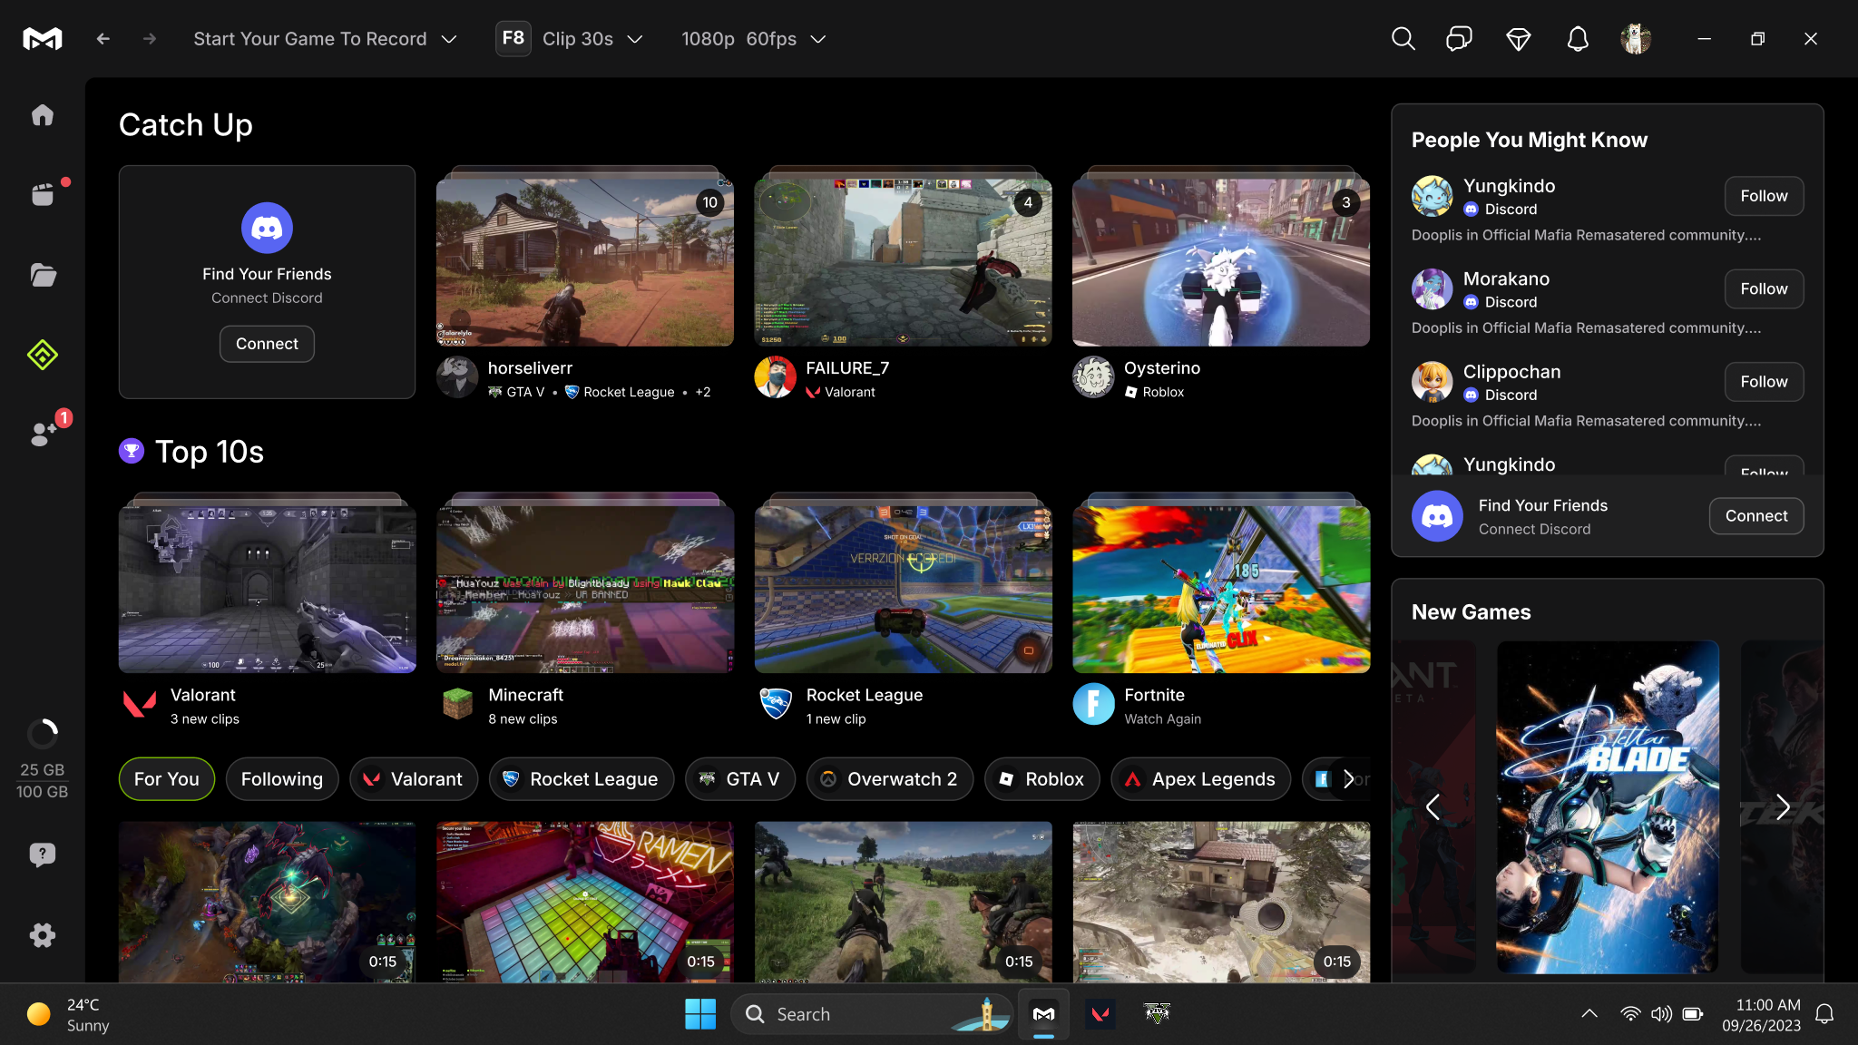
Task: Open FAILURE_7's Valorant clip thumbnail
Action: (904, 261)
